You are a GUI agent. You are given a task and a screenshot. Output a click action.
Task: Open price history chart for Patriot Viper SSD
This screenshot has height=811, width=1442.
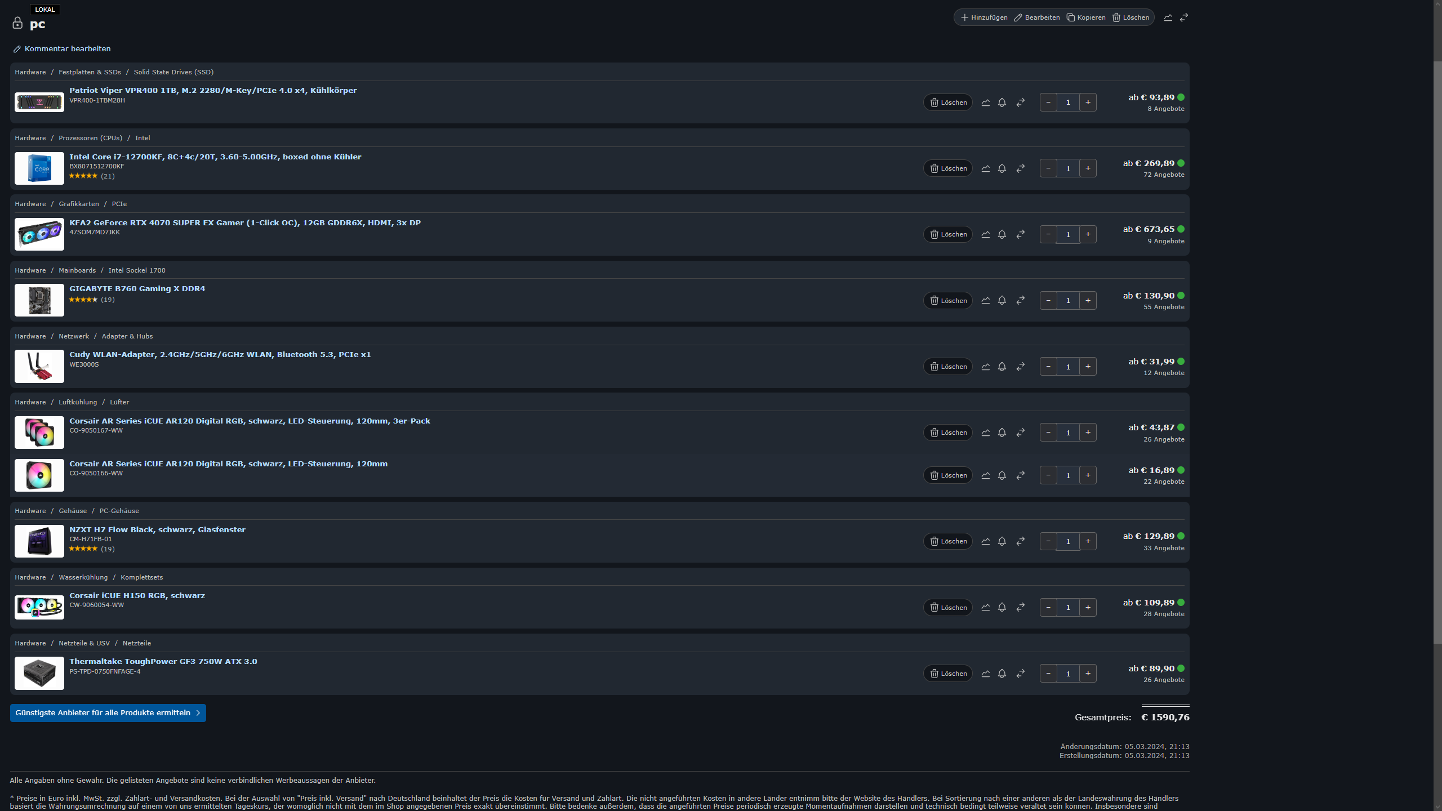click(x=985, y=103)
